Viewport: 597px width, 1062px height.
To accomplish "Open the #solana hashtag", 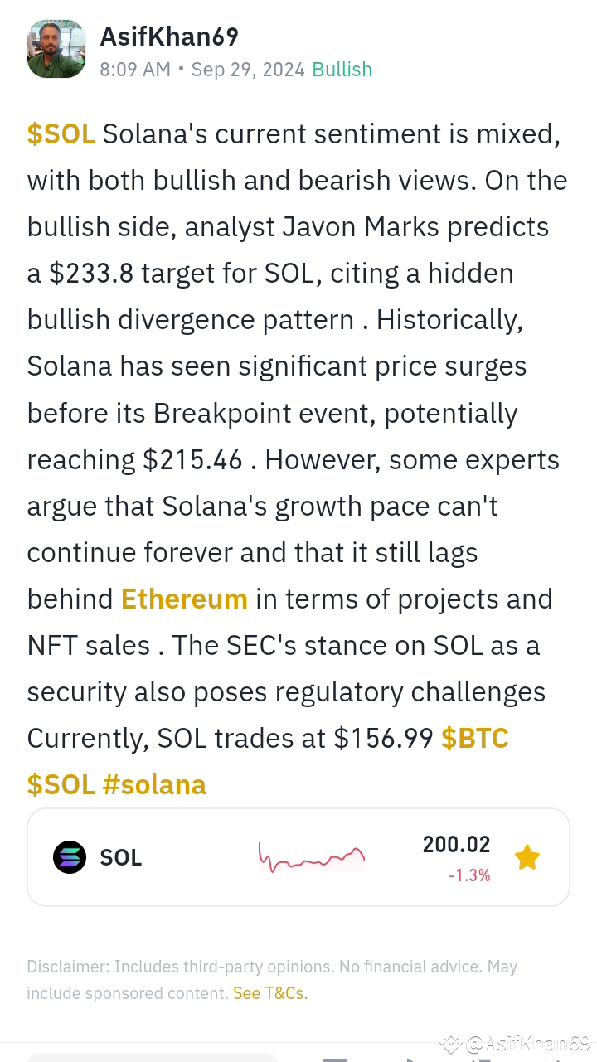I will pyautogui.click(x=154, y=784).
